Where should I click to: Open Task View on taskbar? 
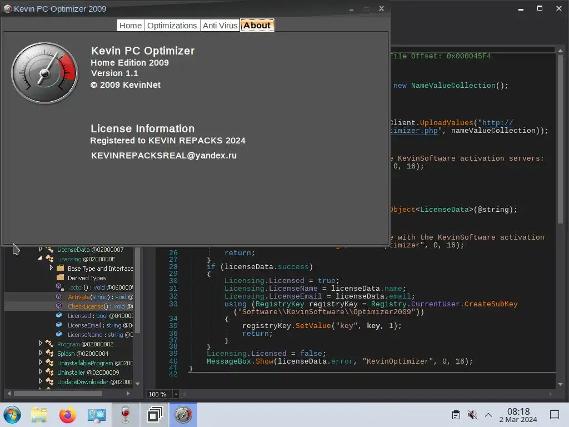[154, 415]
